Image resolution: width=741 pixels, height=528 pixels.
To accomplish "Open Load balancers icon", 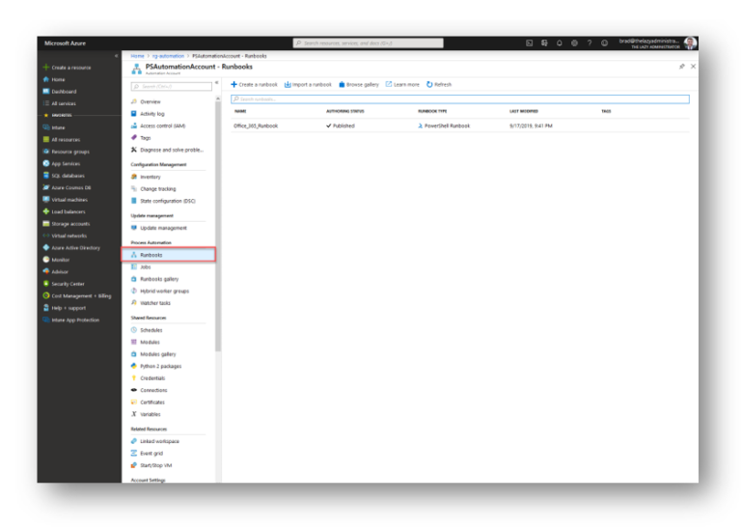I will click(x=46, y=211).
